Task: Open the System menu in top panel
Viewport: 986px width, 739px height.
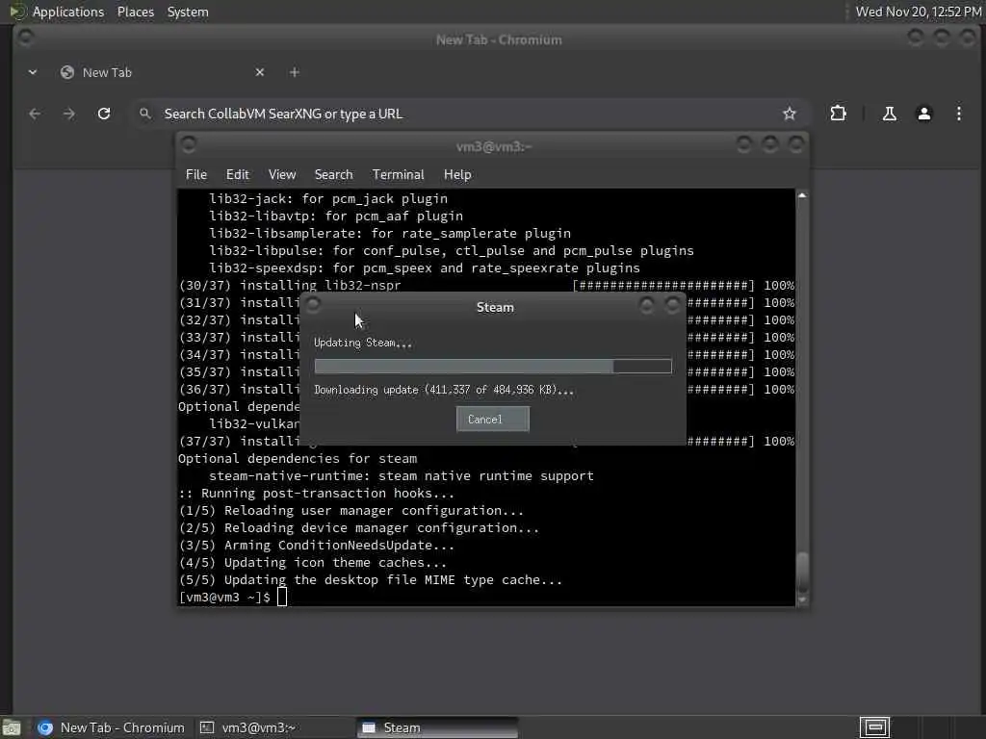Action: coord(188,12)
